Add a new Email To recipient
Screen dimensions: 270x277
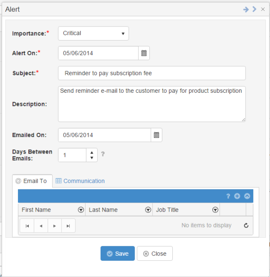(x=237, y=196)
